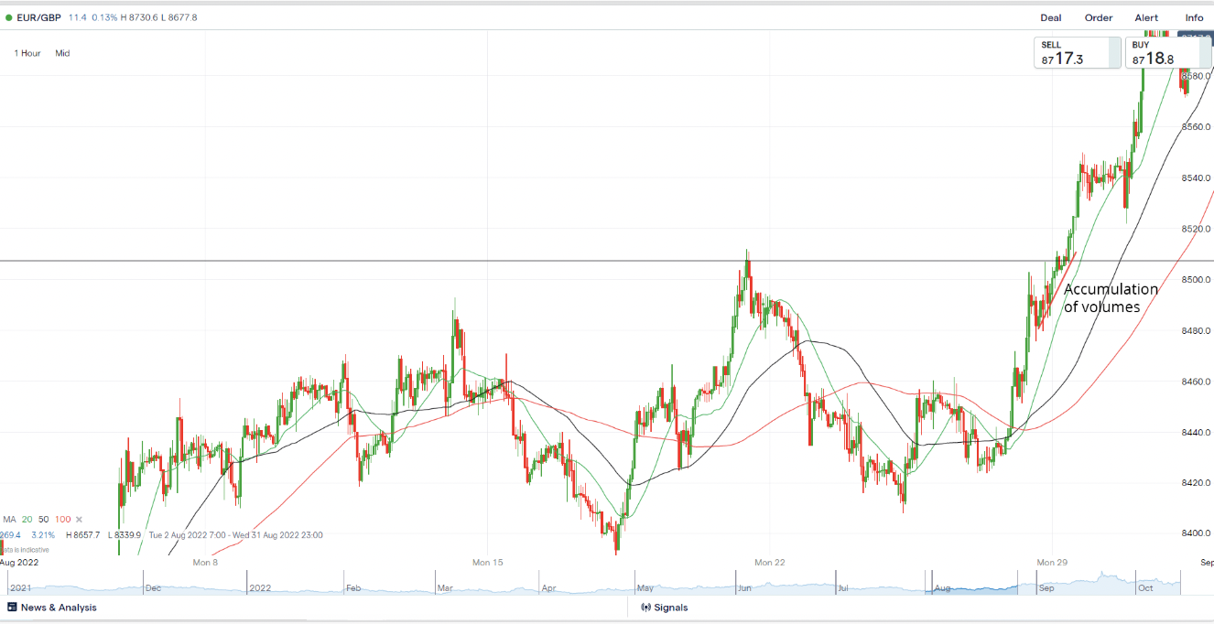This screenshot has height=624, width=1214.
Task: Remove the MA indicator with the X
Action: [79, 520]
